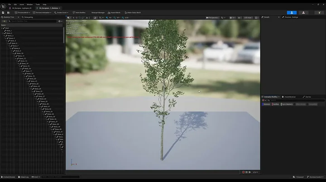
Task: Switch to the blue Skeleton mode button
Action: (292, 13)
